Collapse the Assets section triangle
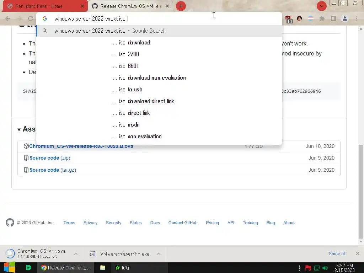 pos(19,129)
